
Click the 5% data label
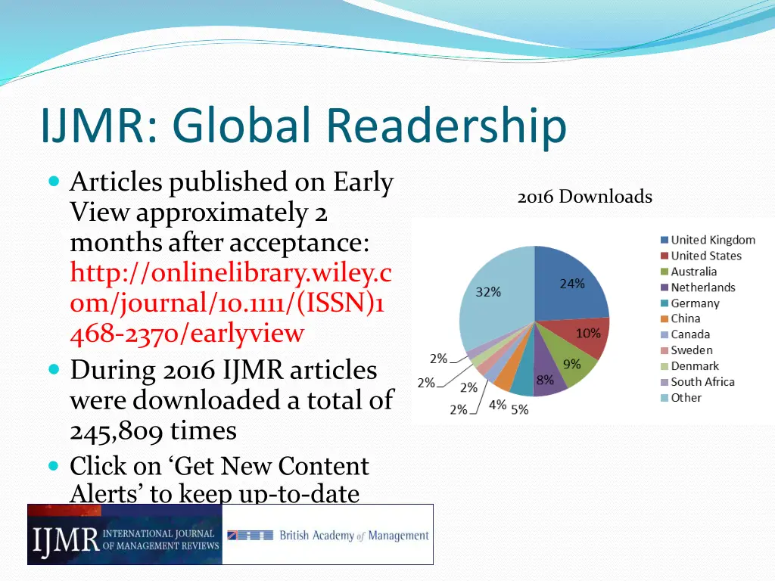(519, 409)
